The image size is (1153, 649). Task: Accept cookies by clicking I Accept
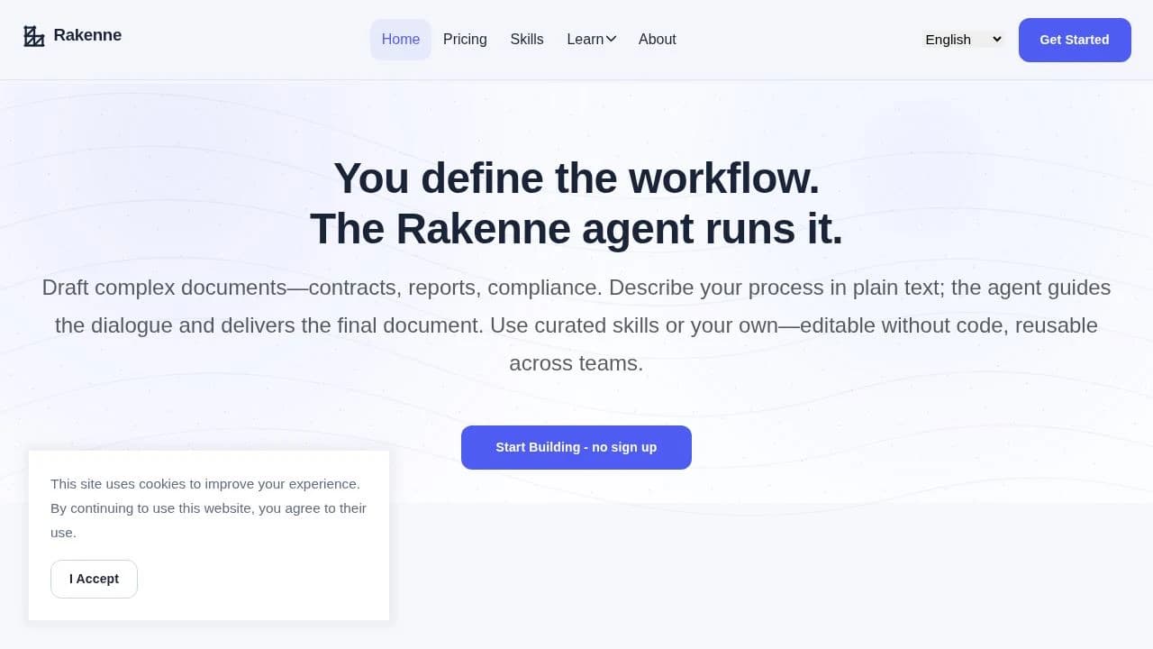tap(94, 579)
